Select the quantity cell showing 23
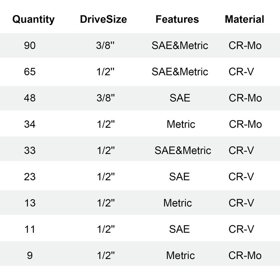Image resolution: width=280 pixels, height=280 pixels. point(30,177)
